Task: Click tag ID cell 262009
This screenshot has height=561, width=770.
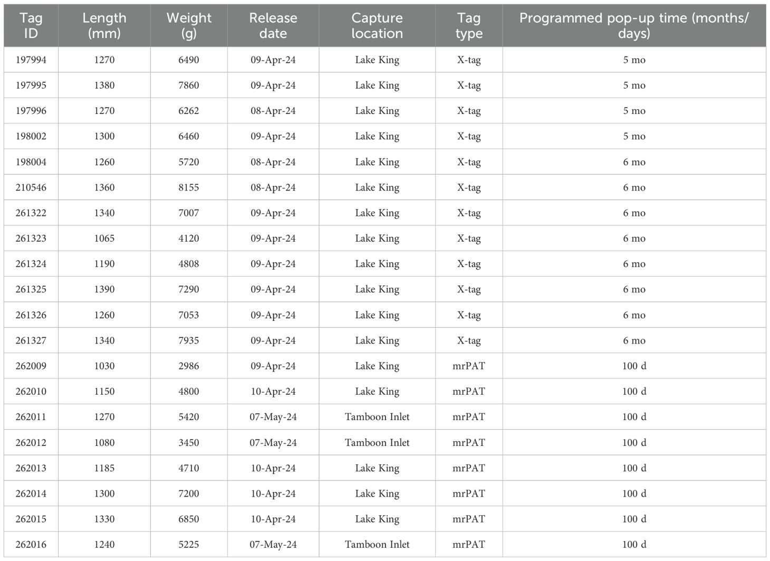Action: (x=31, y=366)
